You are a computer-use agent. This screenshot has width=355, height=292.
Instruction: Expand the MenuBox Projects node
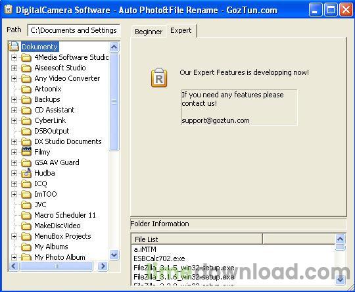click(14, 236)
